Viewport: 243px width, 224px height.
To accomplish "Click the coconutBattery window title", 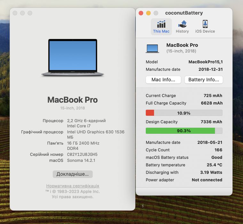I will (x=184, y=13).
